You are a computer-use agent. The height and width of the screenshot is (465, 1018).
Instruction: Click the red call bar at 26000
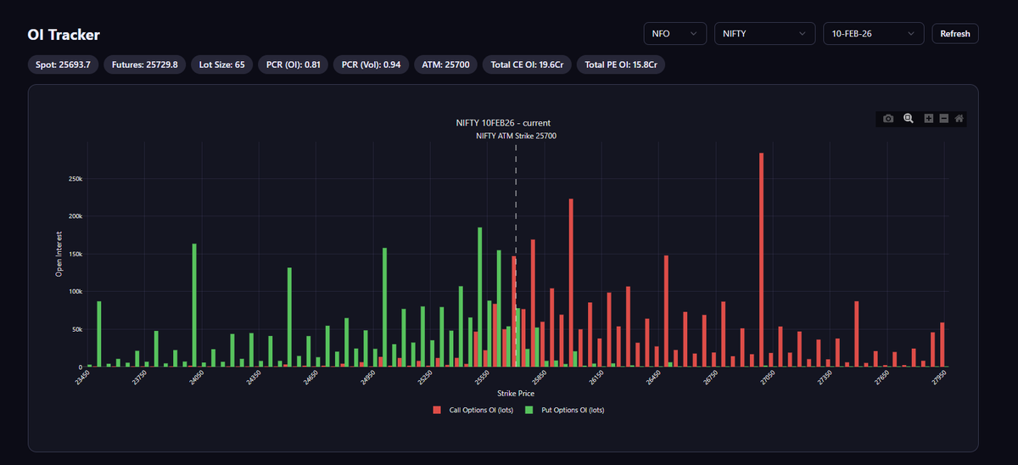pos(571,283)
